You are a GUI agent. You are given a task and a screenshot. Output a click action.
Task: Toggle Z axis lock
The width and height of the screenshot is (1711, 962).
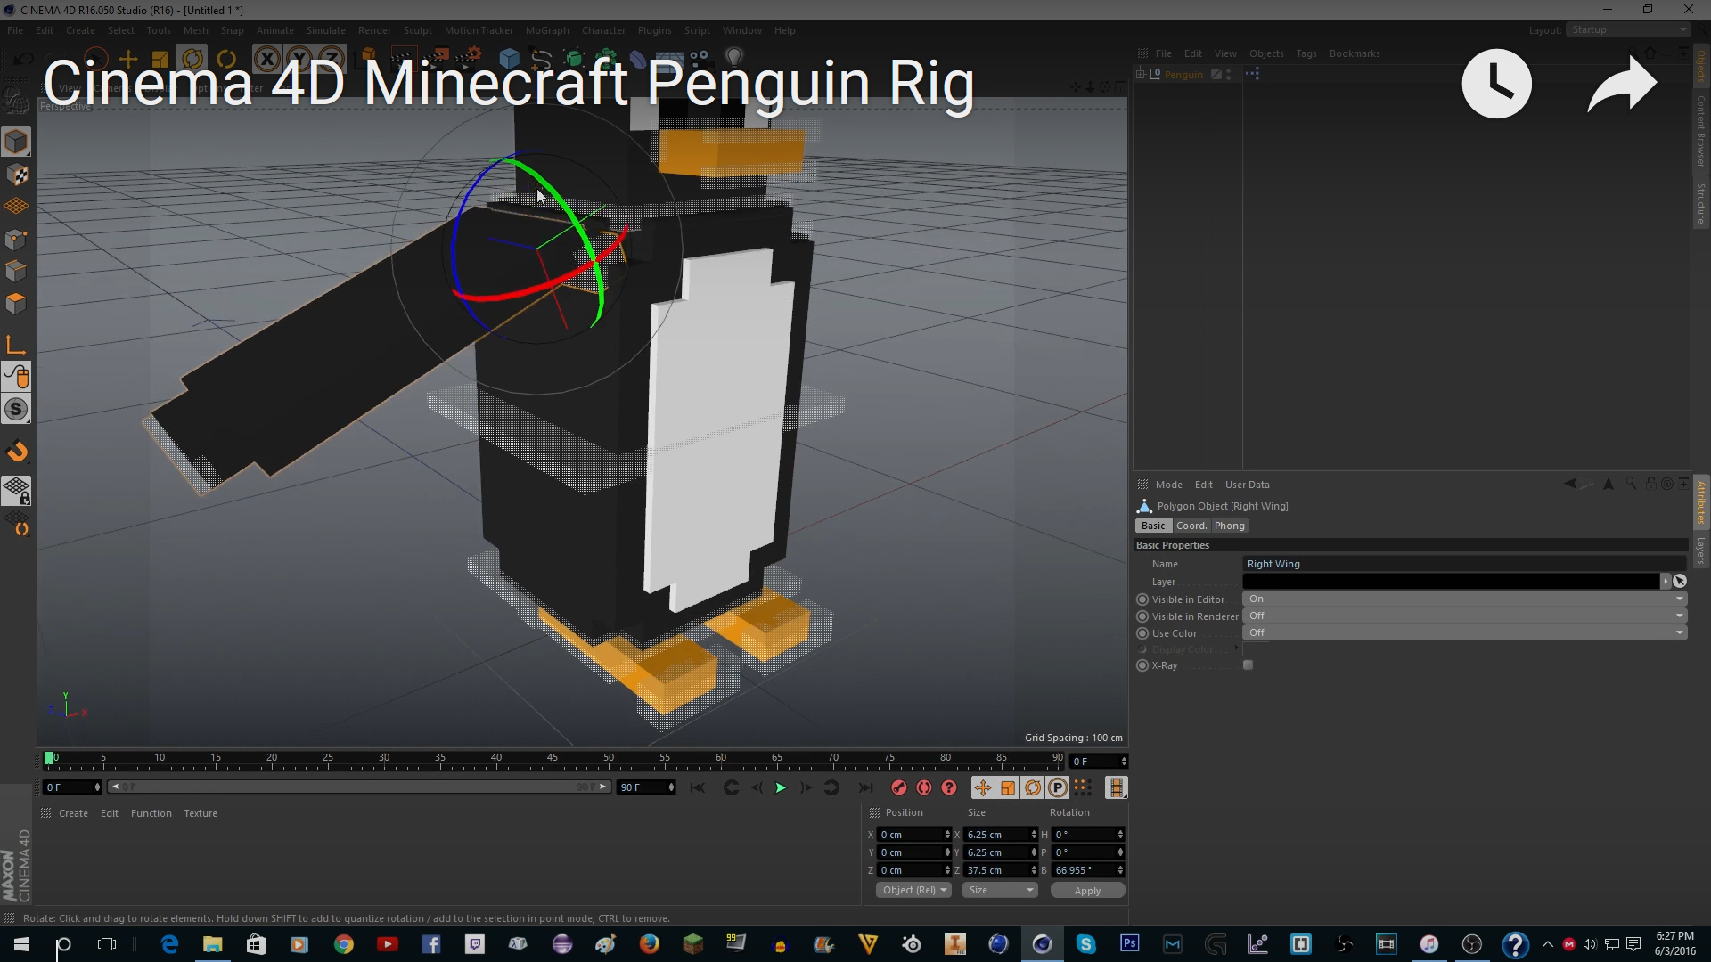pos(331,60)
